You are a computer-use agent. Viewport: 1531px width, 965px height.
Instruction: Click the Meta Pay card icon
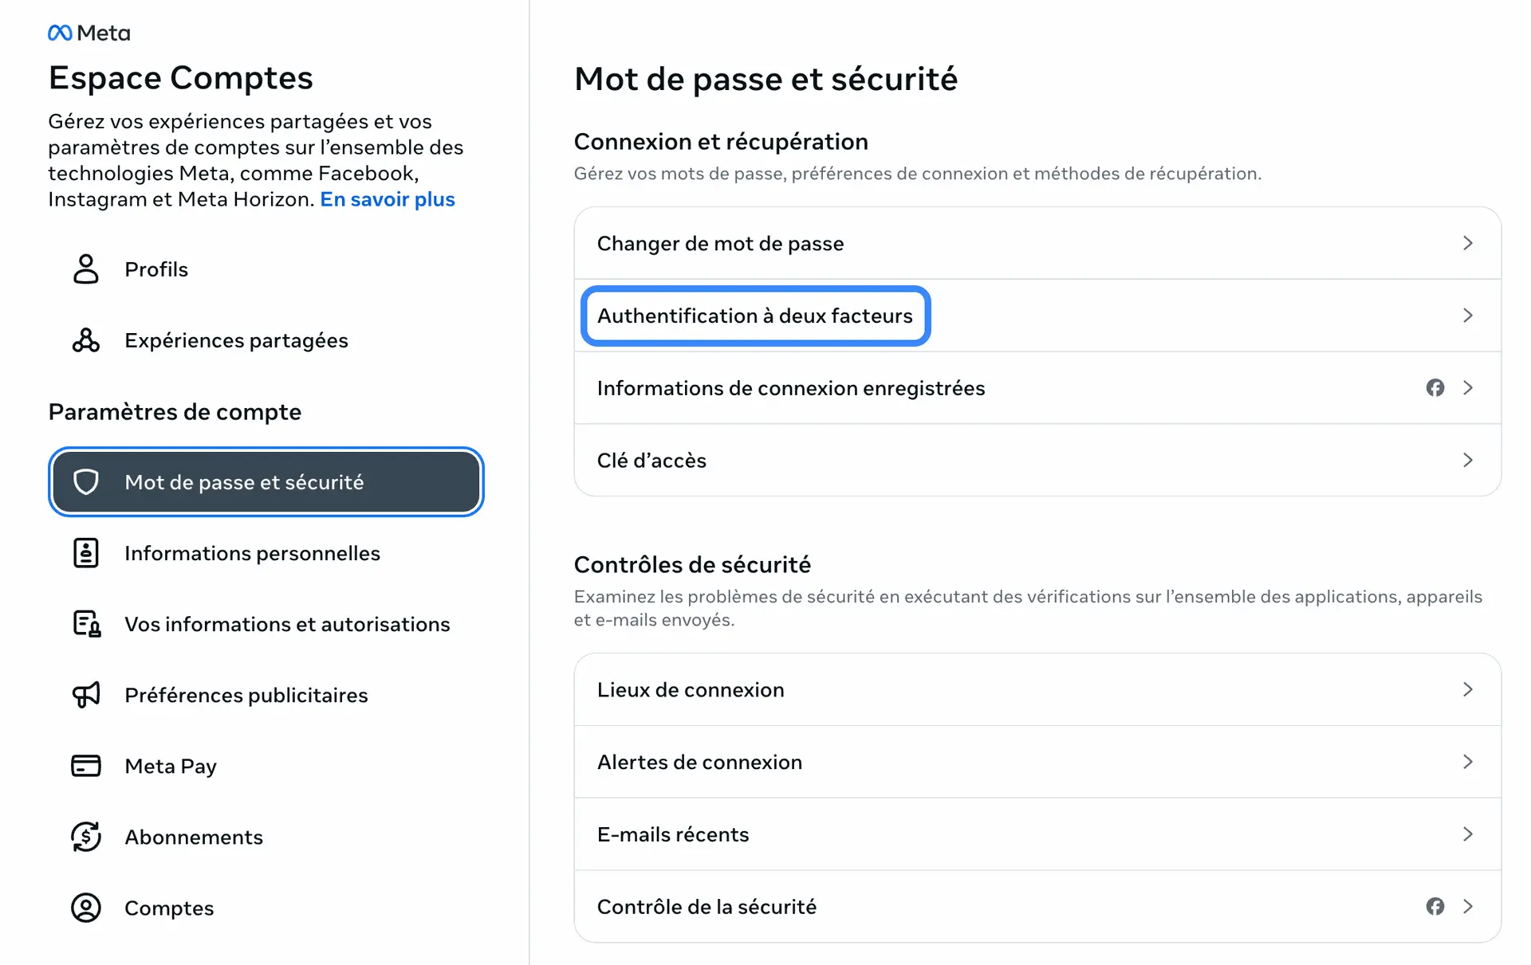tap(86, 766)
